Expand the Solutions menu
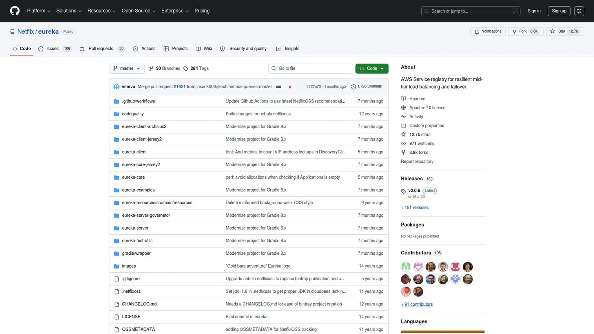Image resolution: width=594 pixels, height=334 pixels. [x=69, y=11]
